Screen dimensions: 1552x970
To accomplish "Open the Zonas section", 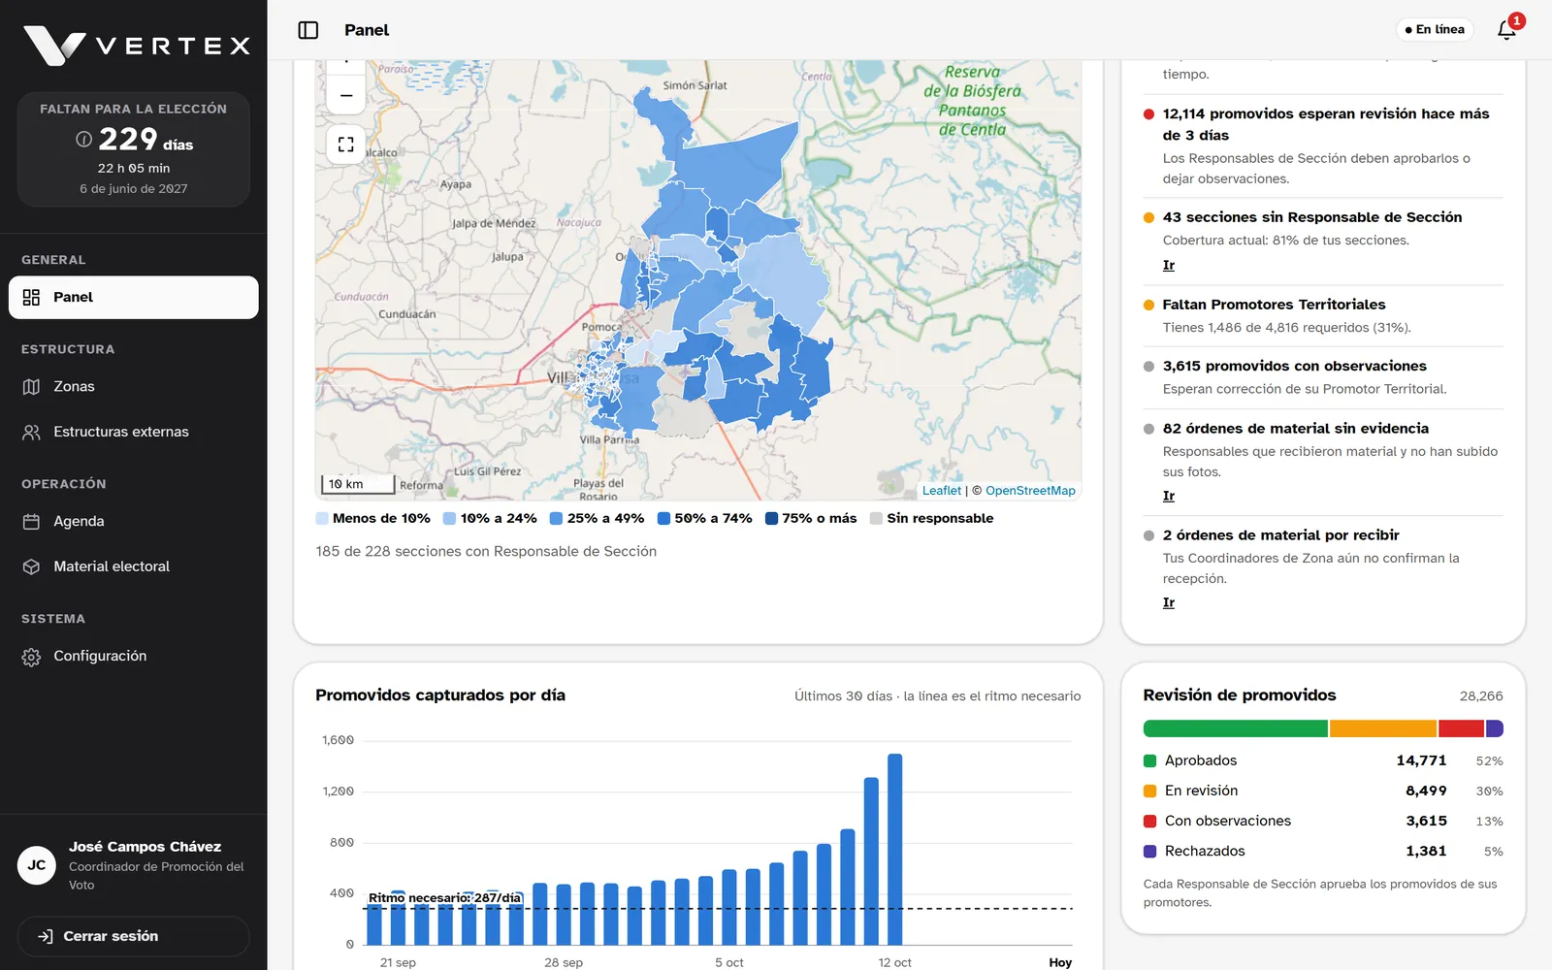I will [134, 387].
